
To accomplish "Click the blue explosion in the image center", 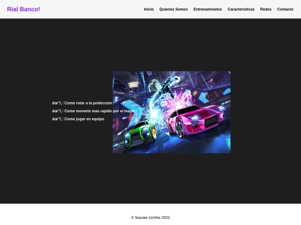I will coord(154,114).
